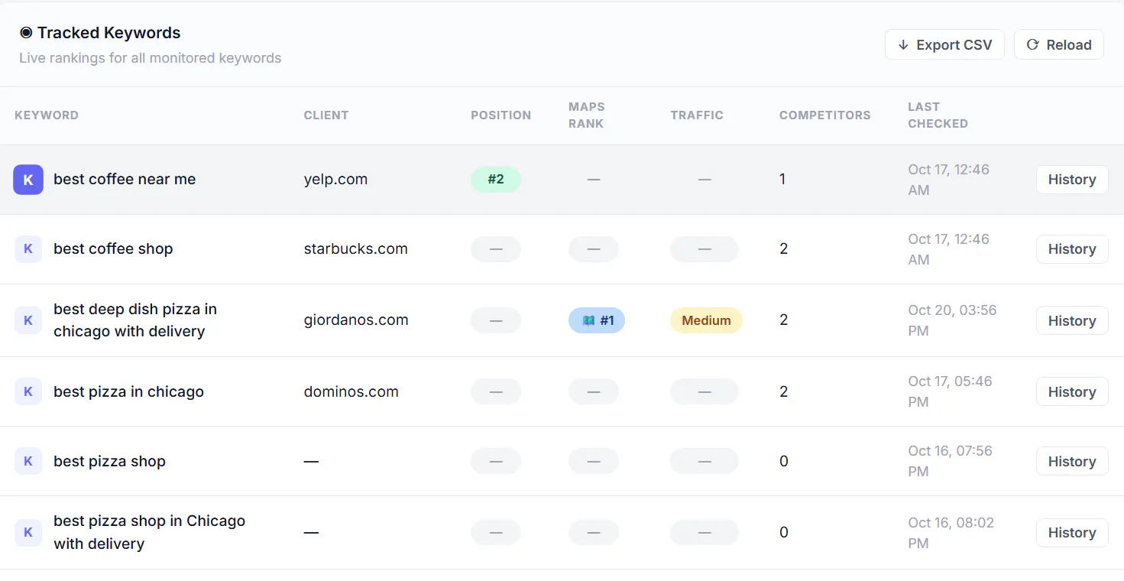Click the Medium traffic badge
The width and height of the screenshot is (1124, 581).
click(x=706, y=320)
